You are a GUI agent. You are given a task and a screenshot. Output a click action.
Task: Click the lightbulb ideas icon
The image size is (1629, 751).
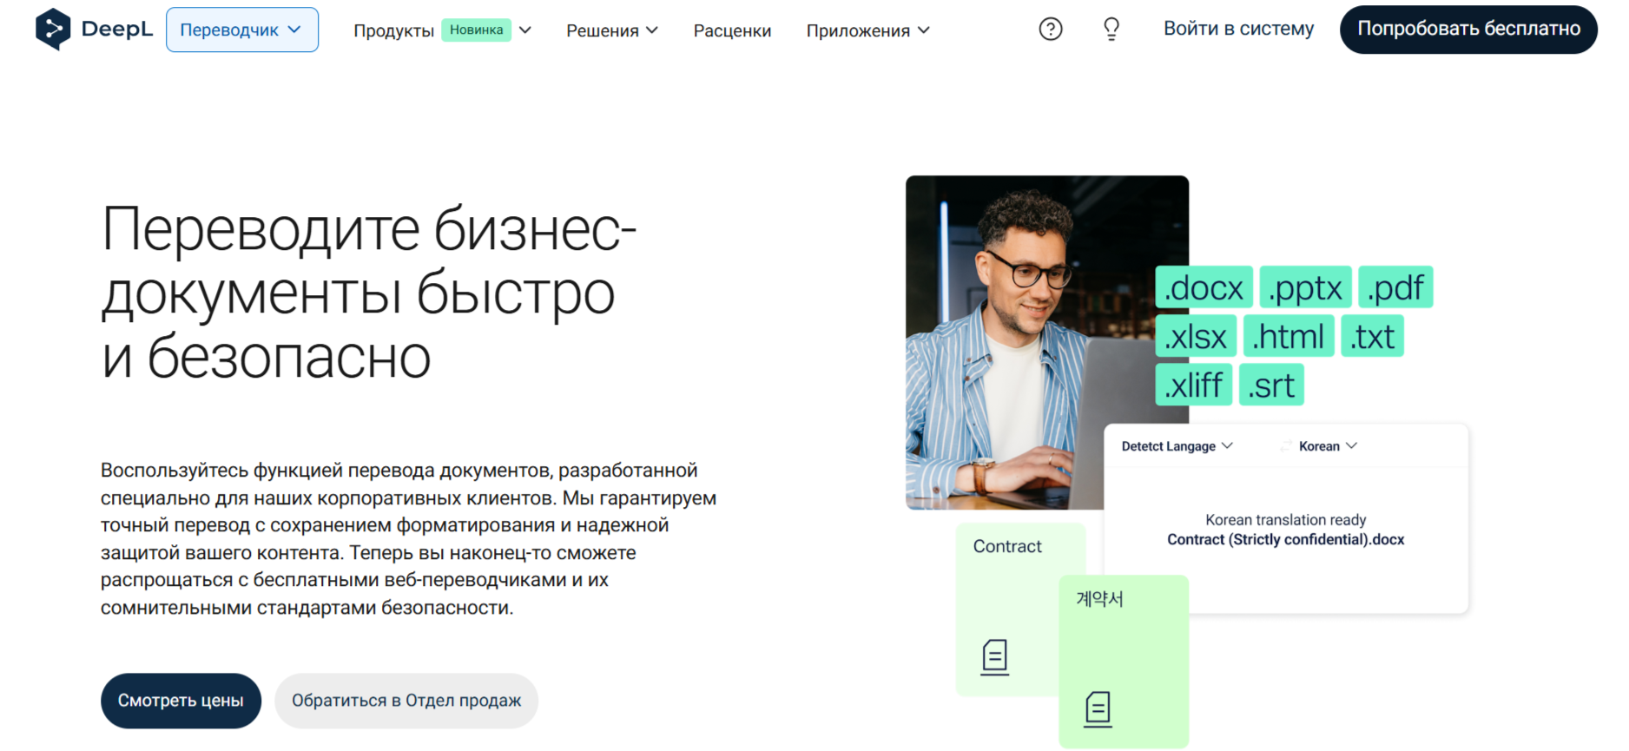pos(1111,30)
